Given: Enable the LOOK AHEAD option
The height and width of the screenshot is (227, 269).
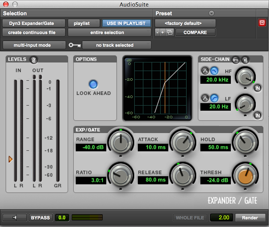Looking at the screenshot, I should (93, 84).
